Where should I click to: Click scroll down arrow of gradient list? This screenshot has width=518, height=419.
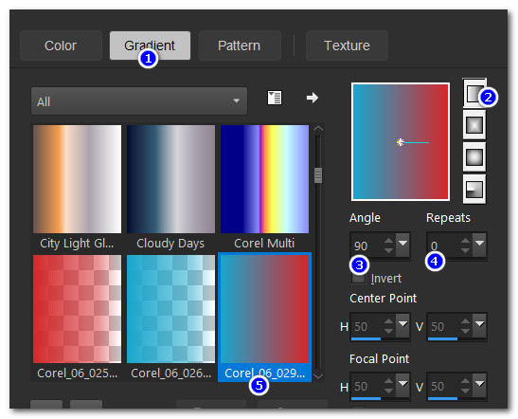(x=318, y=375)
